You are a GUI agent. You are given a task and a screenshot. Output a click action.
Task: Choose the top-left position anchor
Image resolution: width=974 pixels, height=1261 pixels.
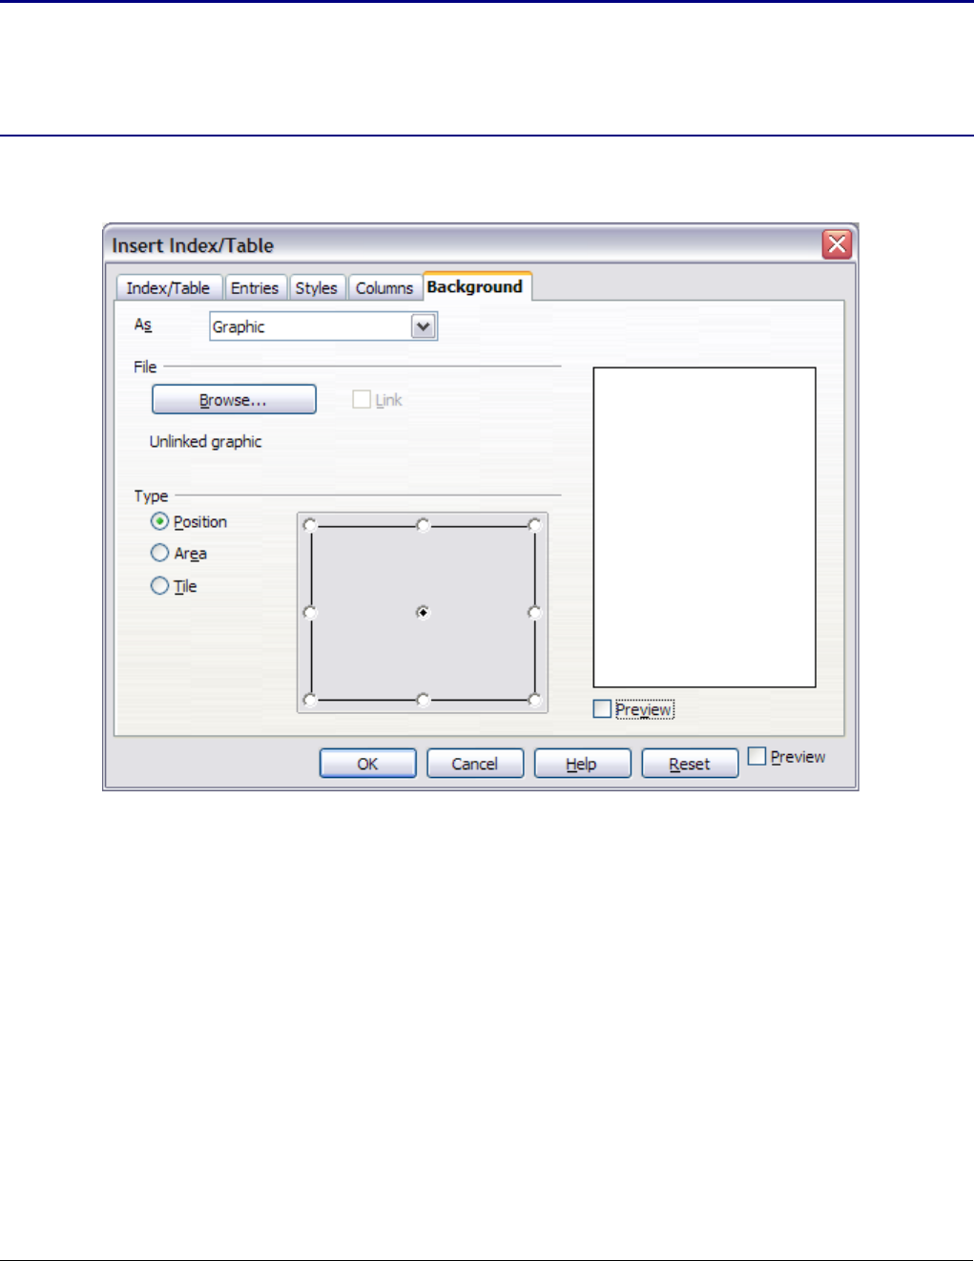309,525
